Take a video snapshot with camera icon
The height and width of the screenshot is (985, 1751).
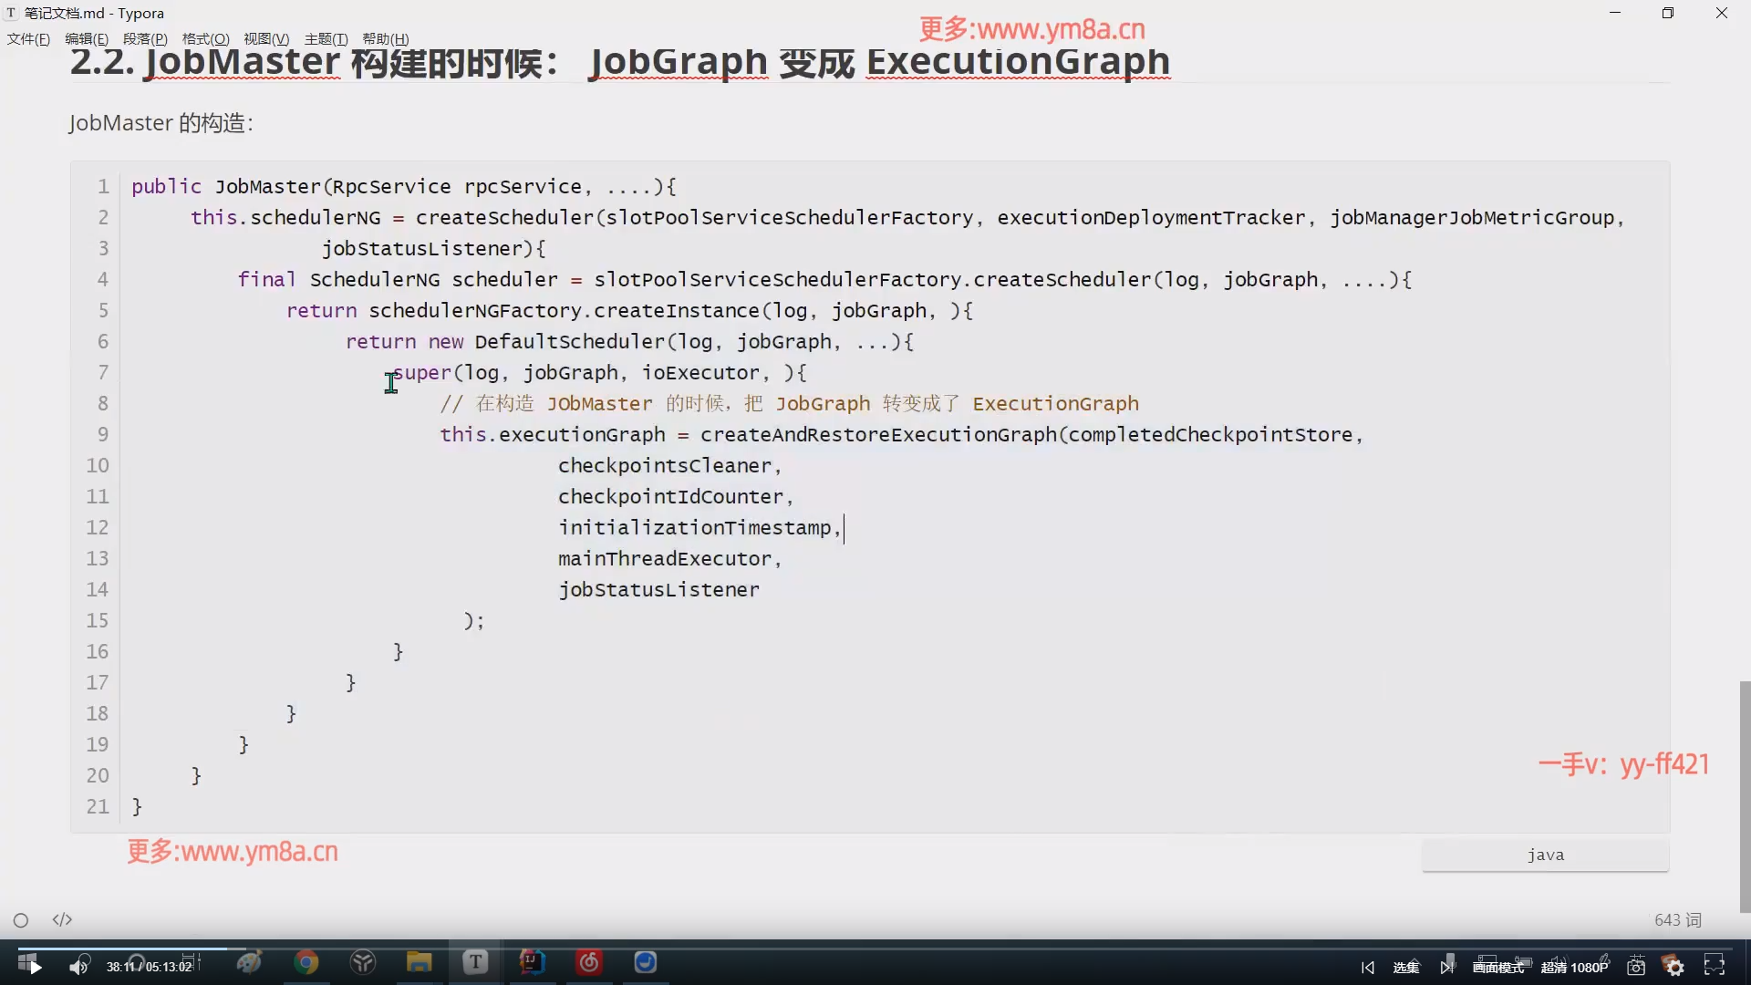[1636, 965]
